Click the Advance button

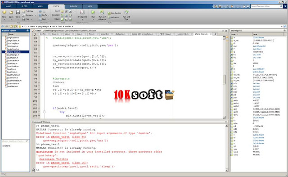113,17
